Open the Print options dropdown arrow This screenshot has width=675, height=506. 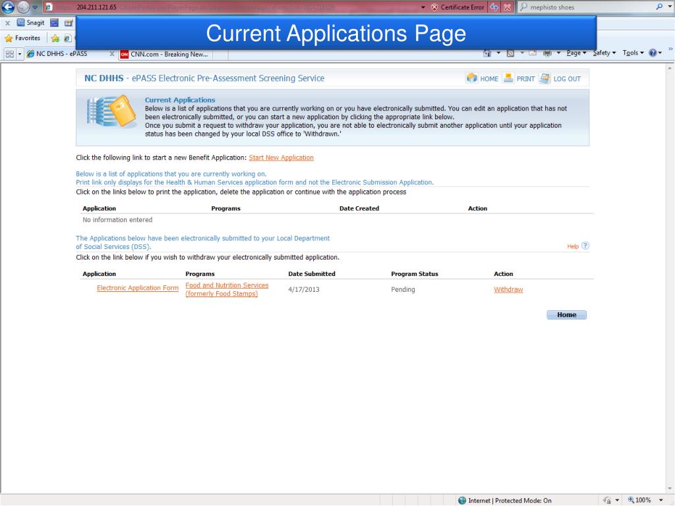pos(558,53)
